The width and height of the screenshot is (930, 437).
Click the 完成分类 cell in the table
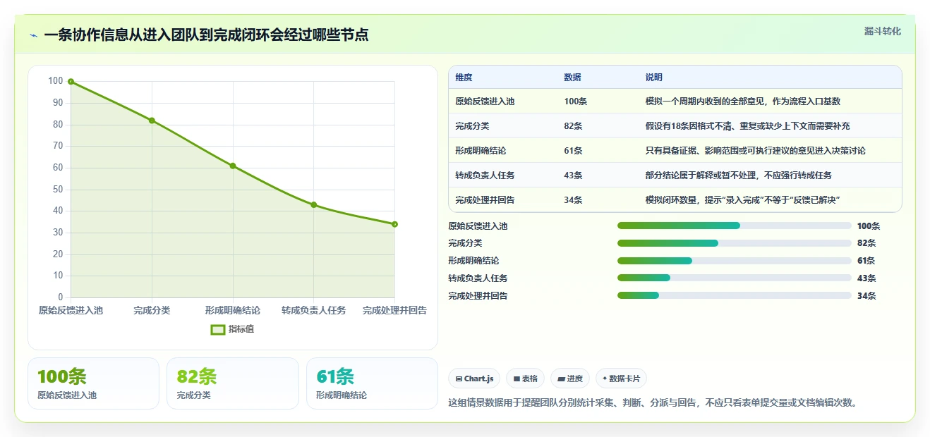tap(472, 126)
